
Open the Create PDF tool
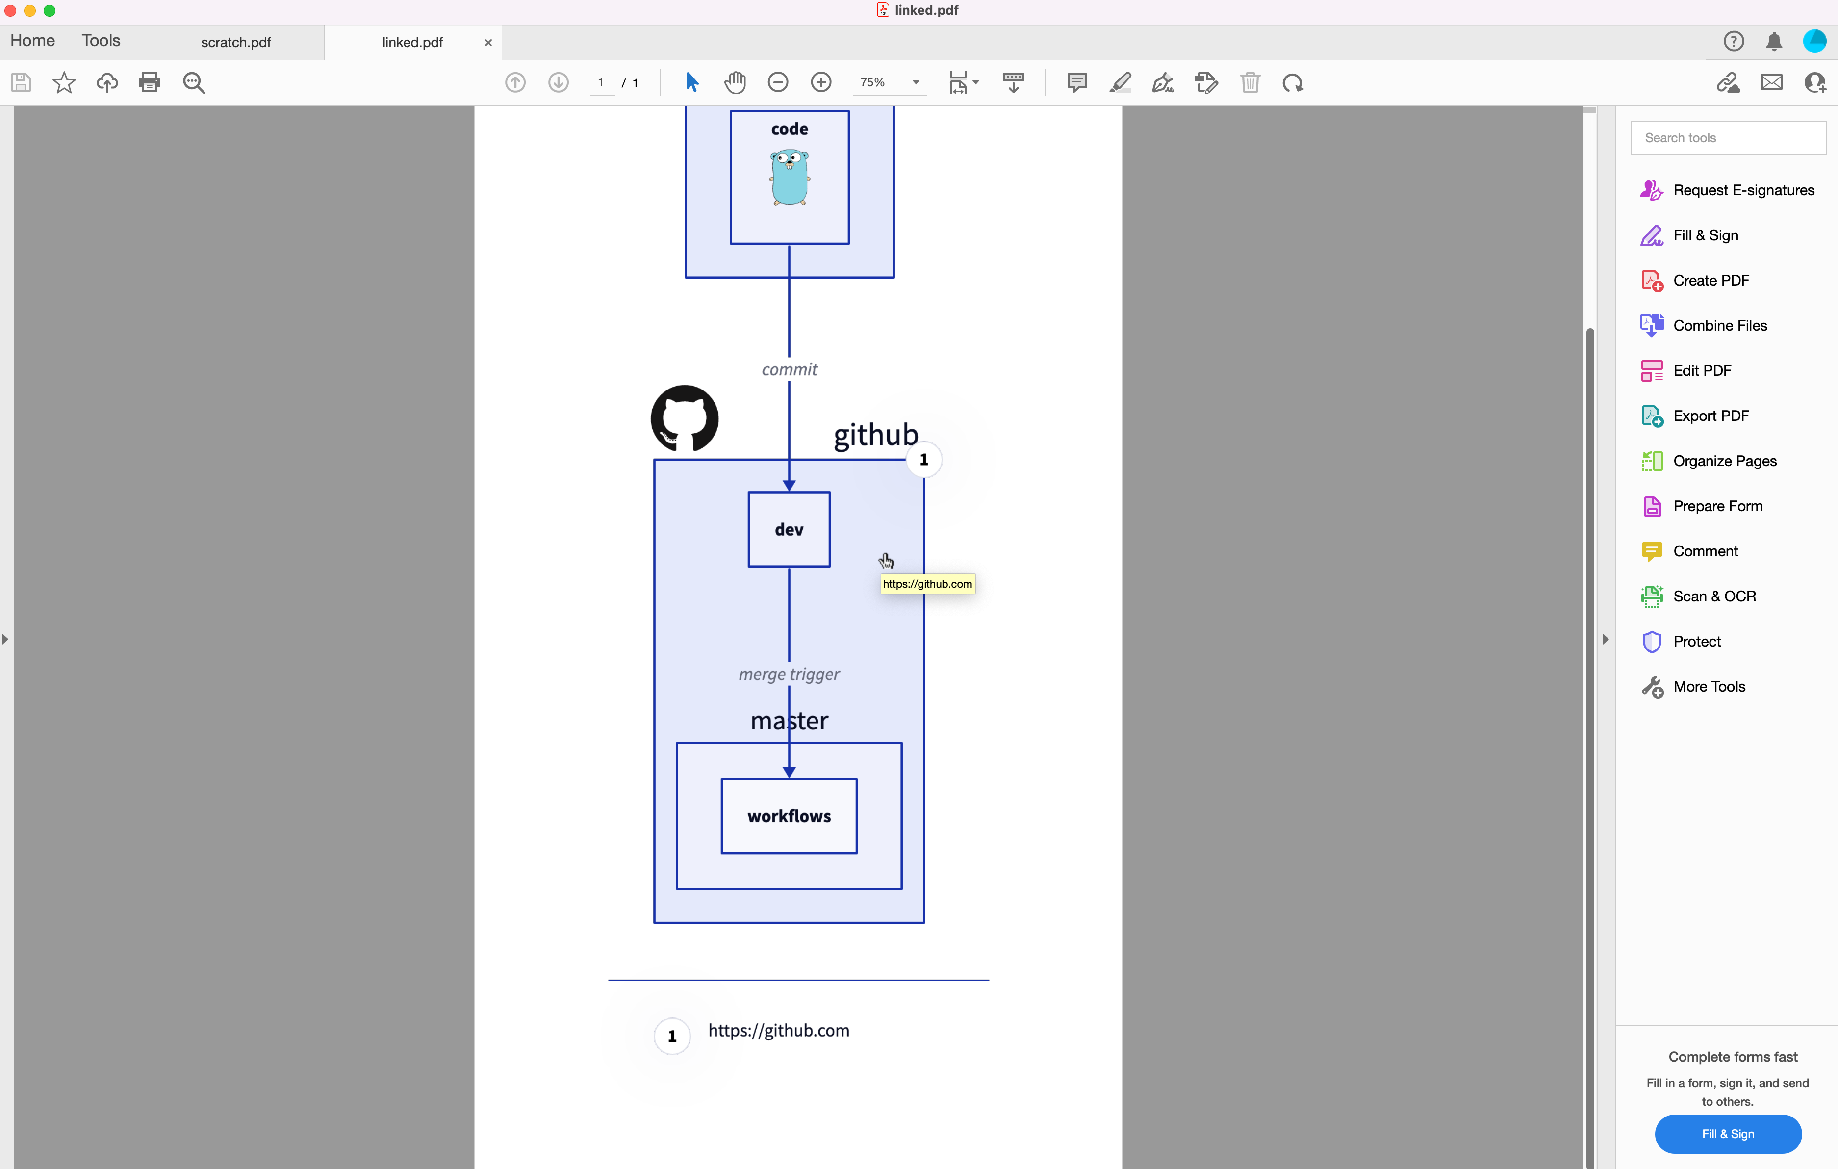[1695, 280]
